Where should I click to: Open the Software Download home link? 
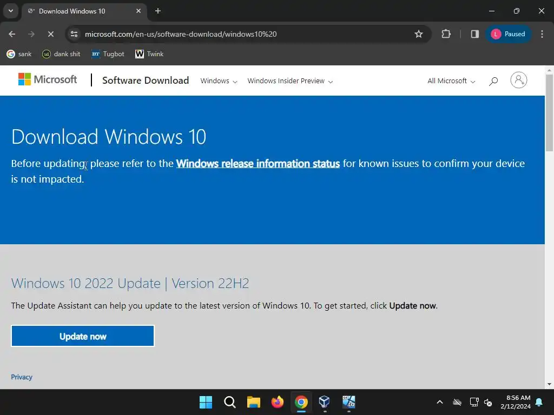(146, 81)
